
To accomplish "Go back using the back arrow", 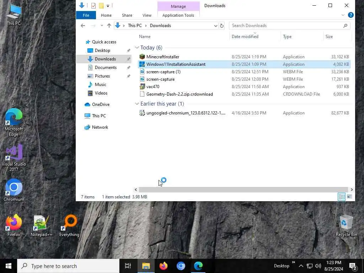I will (83, 26).
